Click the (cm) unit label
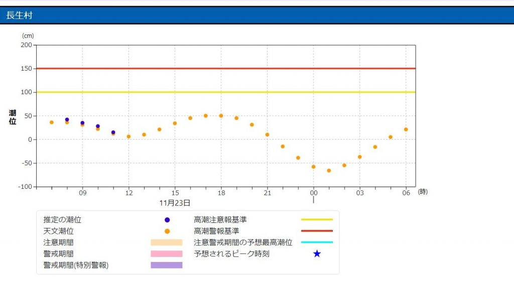 point(28,36)
